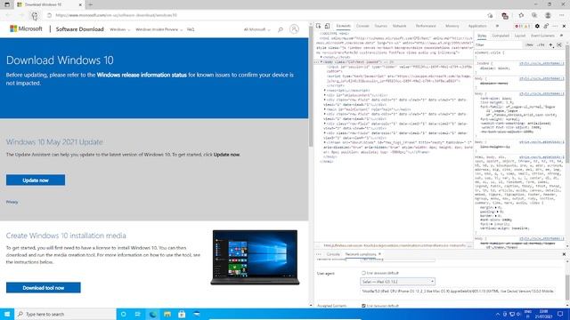Click the account sign-in avatar icon
Image resolution: width=570 pixels, height=320 pixels.
pyautogui.click(x=294, y=29)
